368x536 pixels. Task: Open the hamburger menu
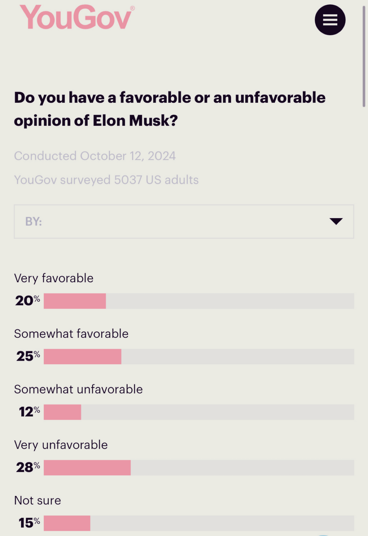pyautogui.click(x=330, y=20)
